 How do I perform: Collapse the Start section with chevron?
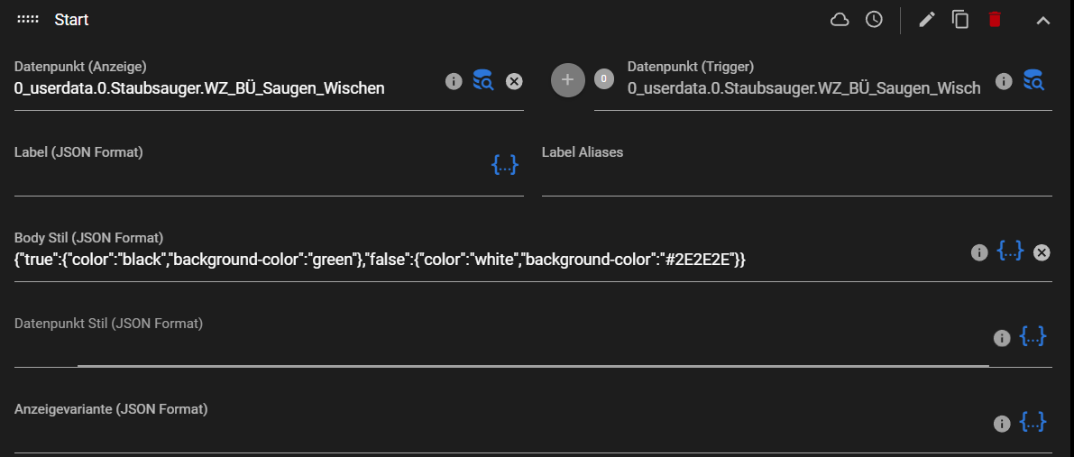point(1043,20)
